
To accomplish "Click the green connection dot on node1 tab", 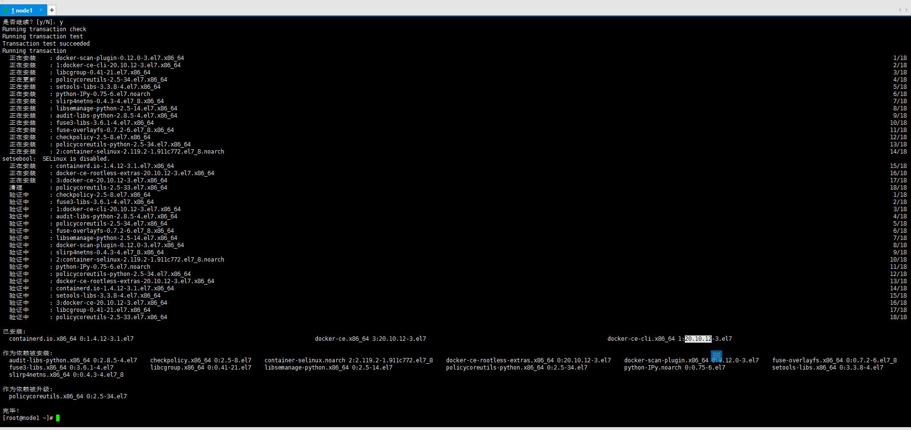I will (x=6, y=11).
